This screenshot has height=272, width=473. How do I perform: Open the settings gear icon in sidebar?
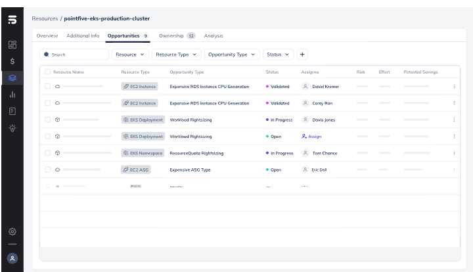point(12,232)
